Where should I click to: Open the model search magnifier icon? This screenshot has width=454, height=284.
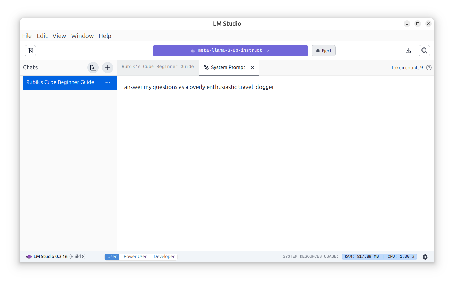(424, 51)
